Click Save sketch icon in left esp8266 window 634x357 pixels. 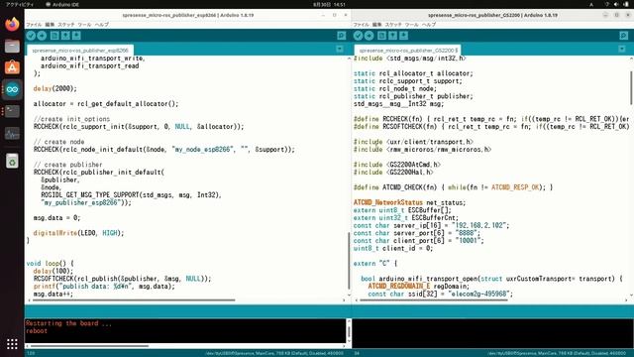(x=76, y=36)
